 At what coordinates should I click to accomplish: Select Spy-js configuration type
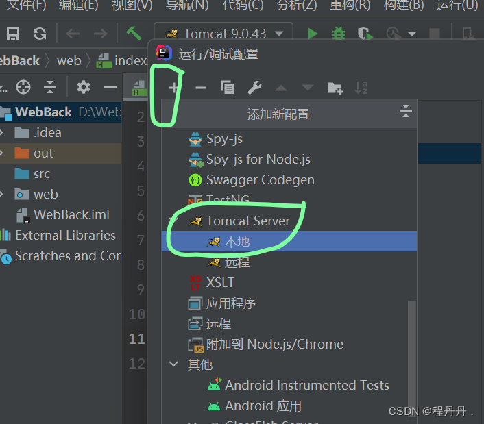[289, 139]
